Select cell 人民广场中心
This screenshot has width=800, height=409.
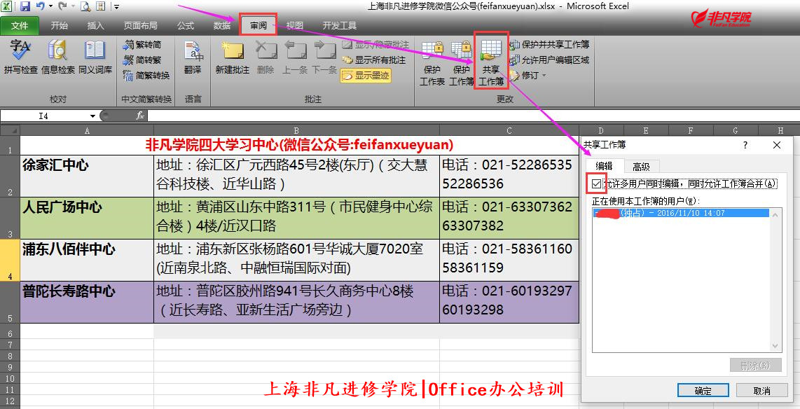click(87, 218)
